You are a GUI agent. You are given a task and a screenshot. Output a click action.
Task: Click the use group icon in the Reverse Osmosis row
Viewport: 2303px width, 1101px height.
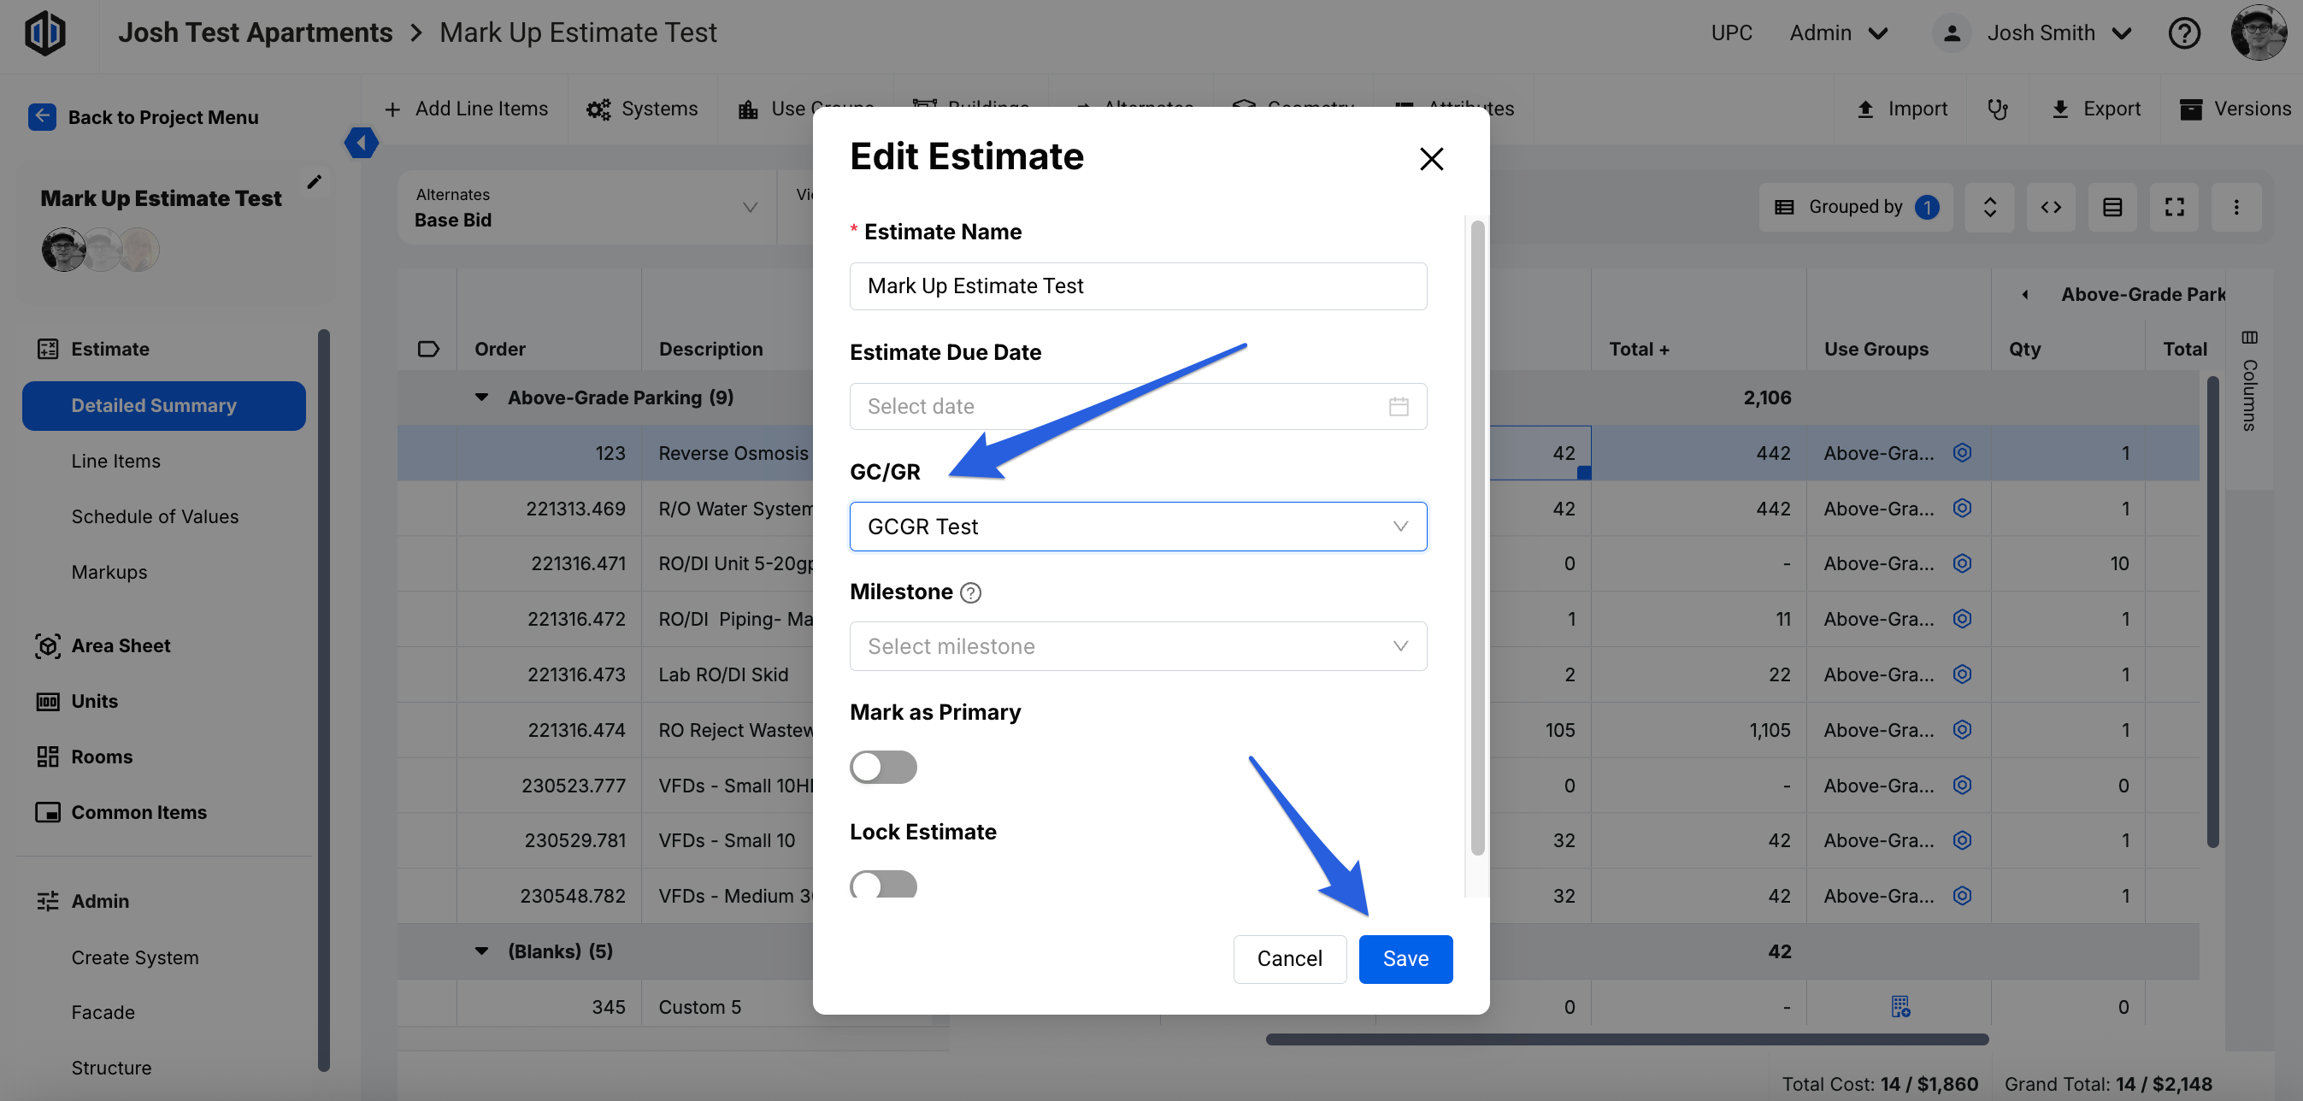[1962, 453]
